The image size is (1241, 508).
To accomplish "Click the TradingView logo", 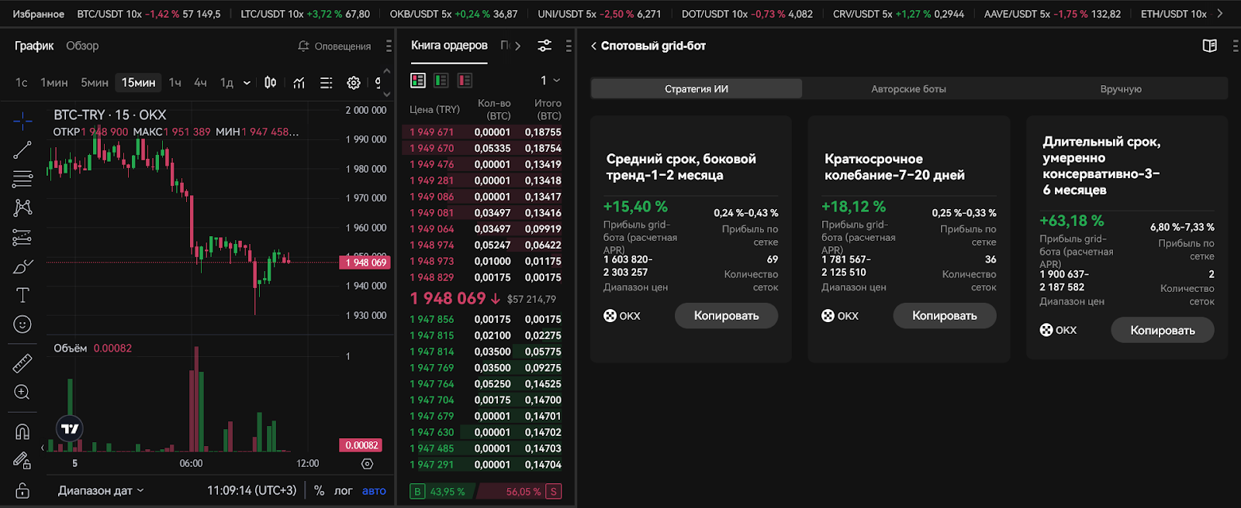I will tap(70, 428).
